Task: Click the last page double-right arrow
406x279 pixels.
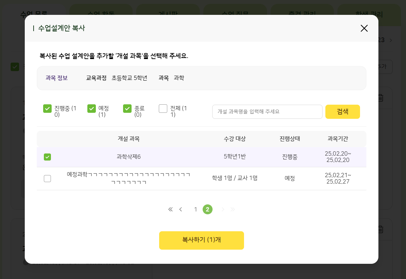Action: tap(232, 209)
